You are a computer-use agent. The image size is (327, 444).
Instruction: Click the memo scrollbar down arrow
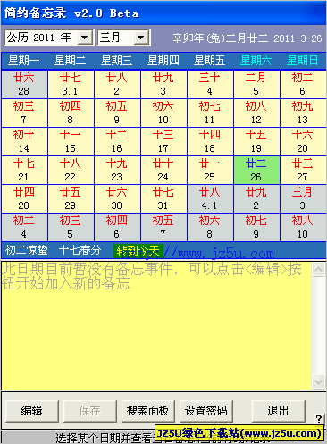point(318,381)
